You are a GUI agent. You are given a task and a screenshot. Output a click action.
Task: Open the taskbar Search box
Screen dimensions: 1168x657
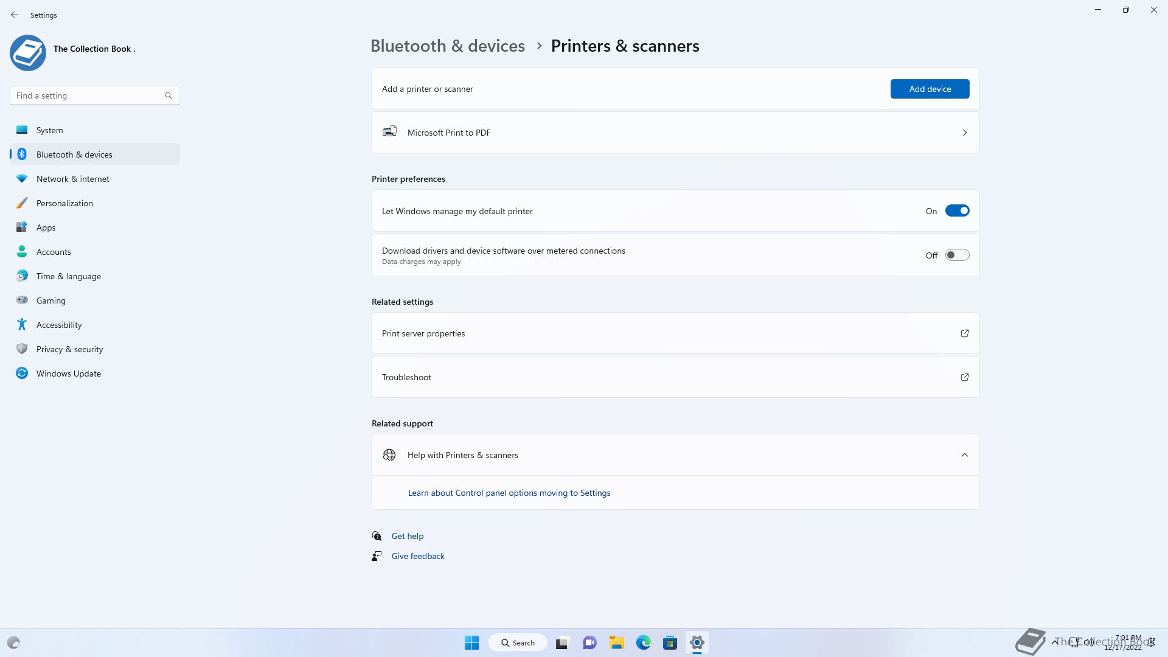pos(518,642)
